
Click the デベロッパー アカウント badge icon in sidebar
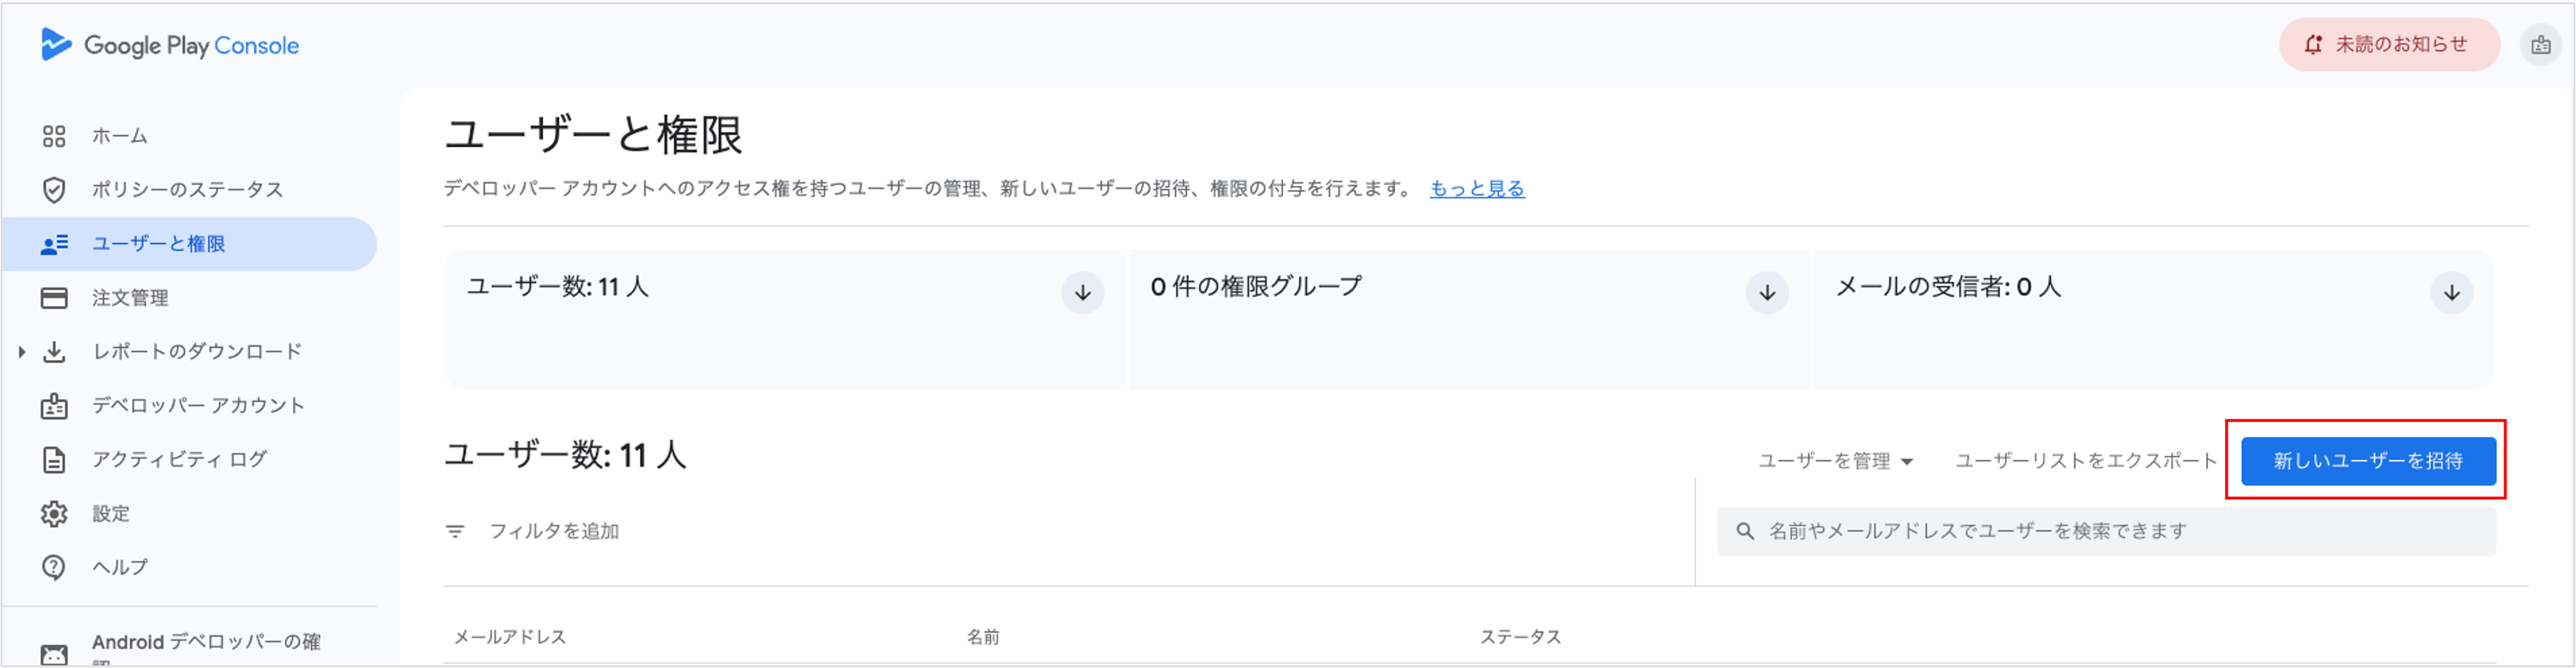pyautogui.click(x=54, y=405)
